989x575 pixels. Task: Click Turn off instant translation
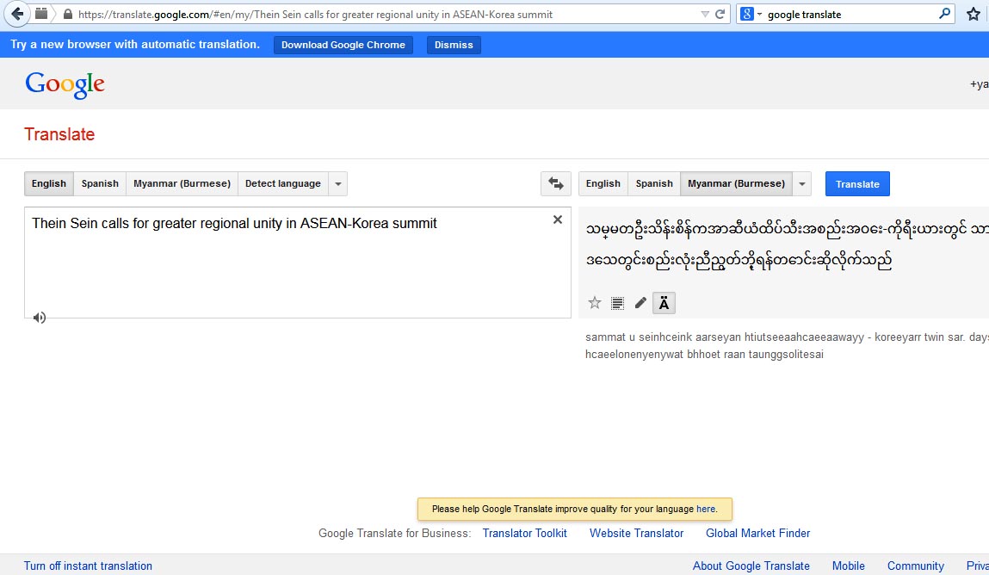[88, 566]
